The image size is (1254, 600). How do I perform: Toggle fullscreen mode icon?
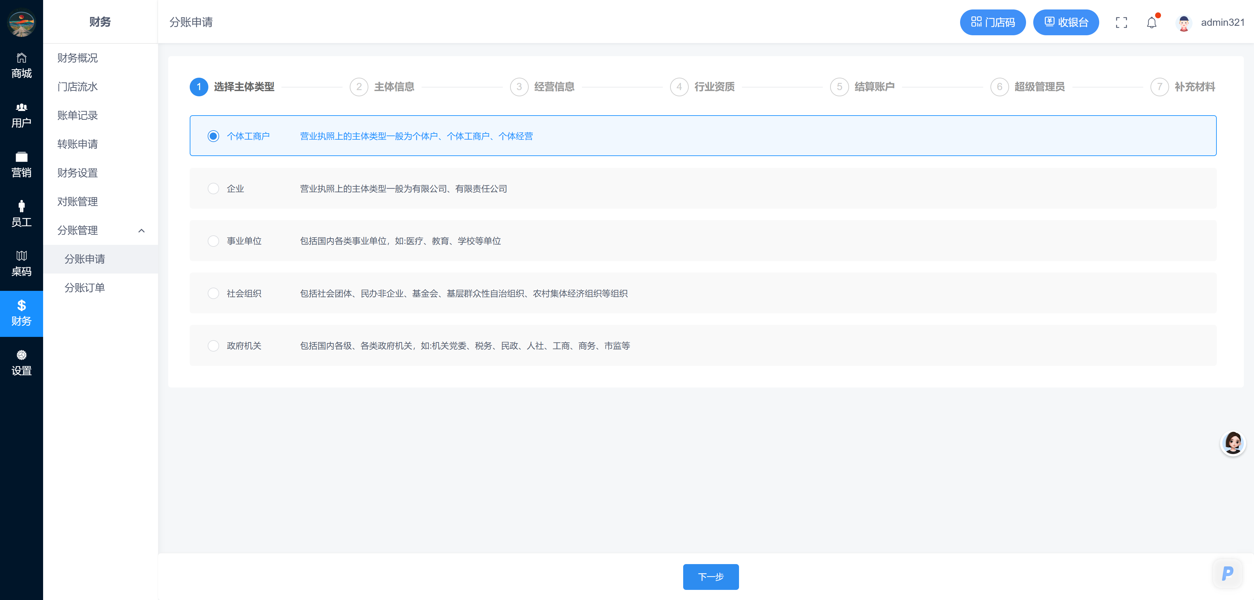pos(1121,23)
